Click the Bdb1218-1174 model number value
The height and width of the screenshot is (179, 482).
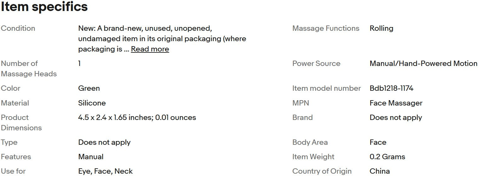pyautogui.click(x=391, y=89)
